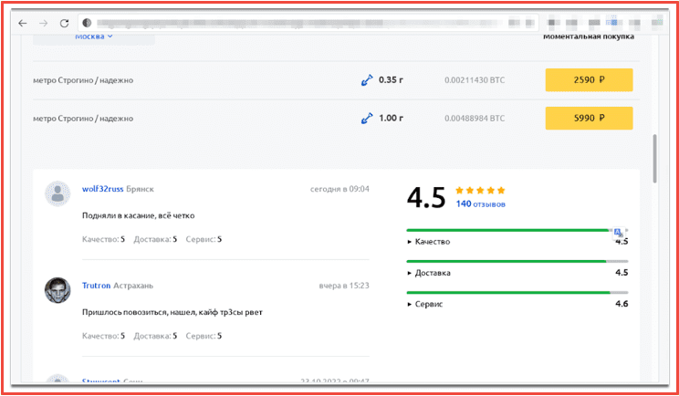The image size is (679, 396).
Task: Click the Брянск city label
Action: (141, 189)
